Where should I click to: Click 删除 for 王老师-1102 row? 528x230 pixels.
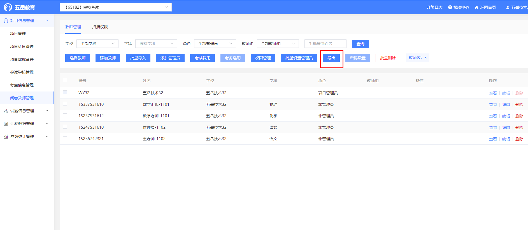tap(519, 139)
